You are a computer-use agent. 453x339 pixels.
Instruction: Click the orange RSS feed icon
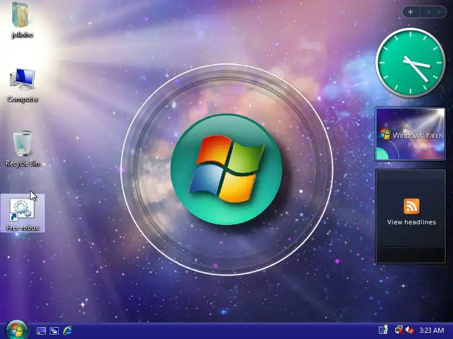click(x=412, y=206)
